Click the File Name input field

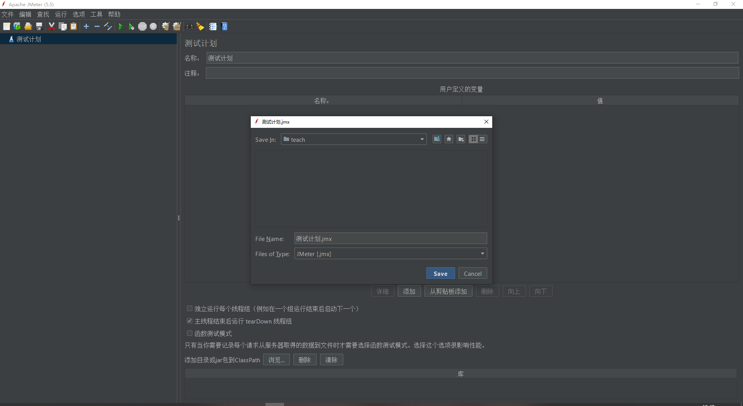coord(390,239)
